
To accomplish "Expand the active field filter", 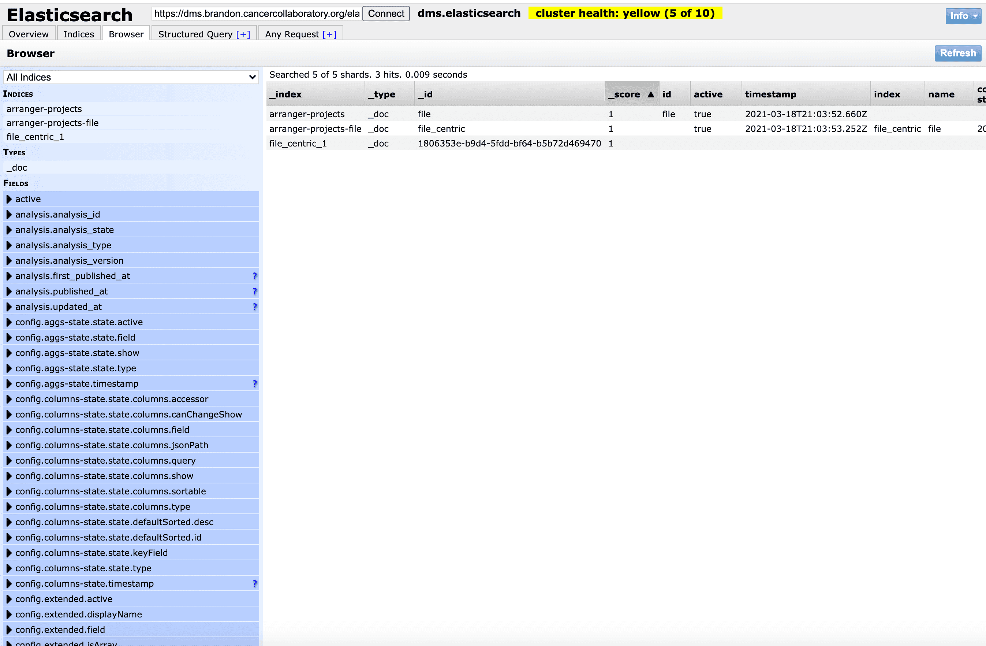I will [x=9, y=200].
